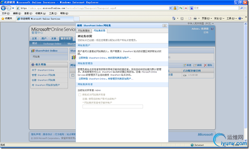This screenshot has width=249, height=149.
Task: Open the 工具(T) menu in menu bar
Action: [x=53, y=13]
